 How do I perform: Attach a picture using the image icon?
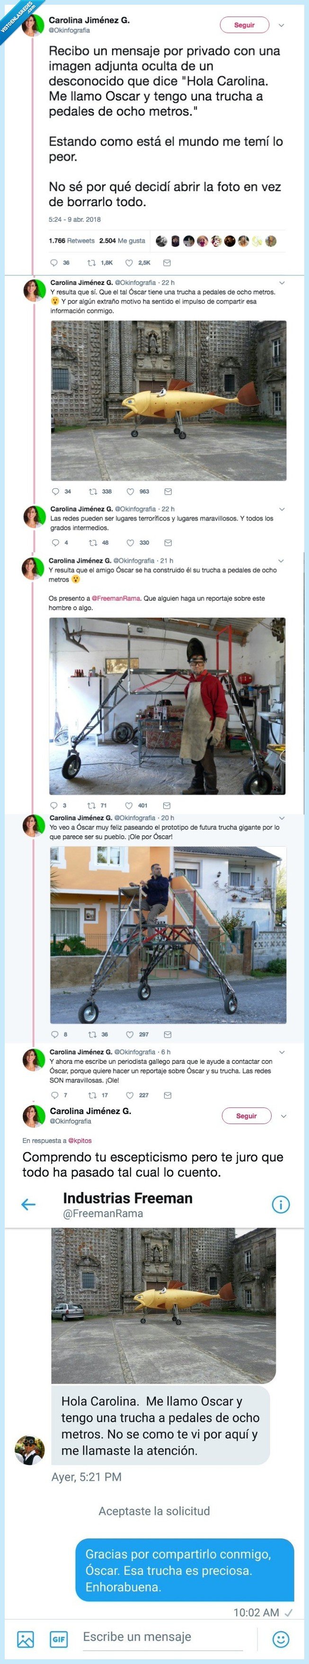click(26, 1639)
